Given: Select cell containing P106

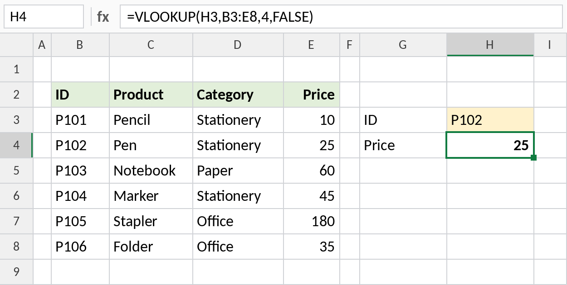Looking at the screenshot, I should click(80, 247).
